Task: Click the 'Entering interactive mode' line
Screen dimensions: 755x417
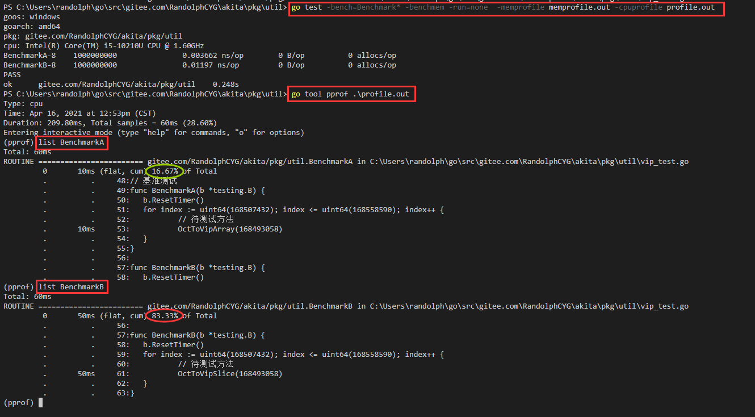Action: 154,133
